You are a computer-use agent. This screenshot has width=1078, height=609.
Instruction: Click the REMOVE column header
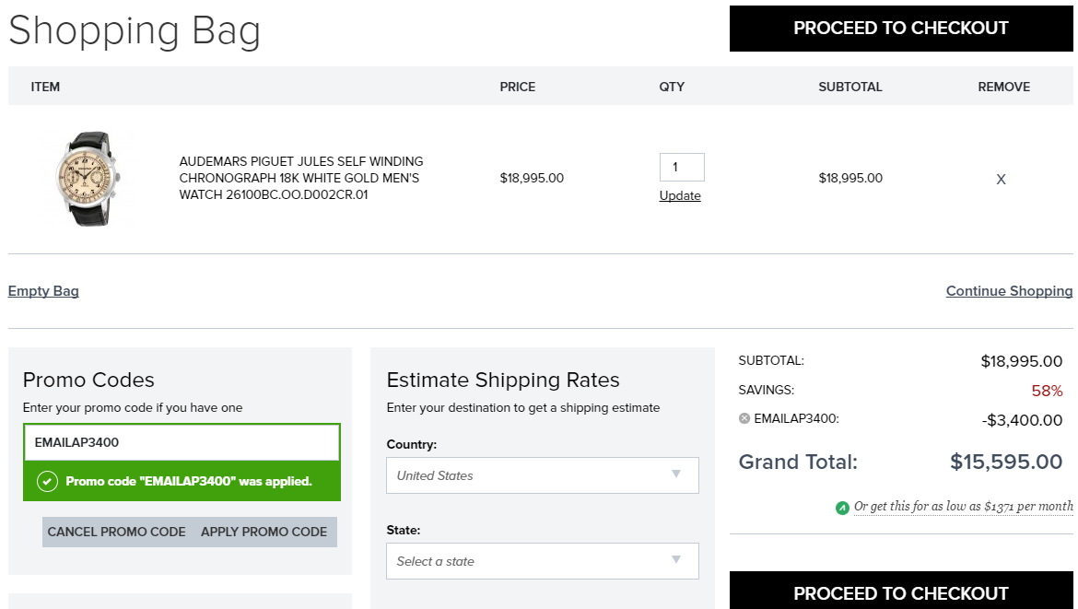click(x=1003, y=88)
